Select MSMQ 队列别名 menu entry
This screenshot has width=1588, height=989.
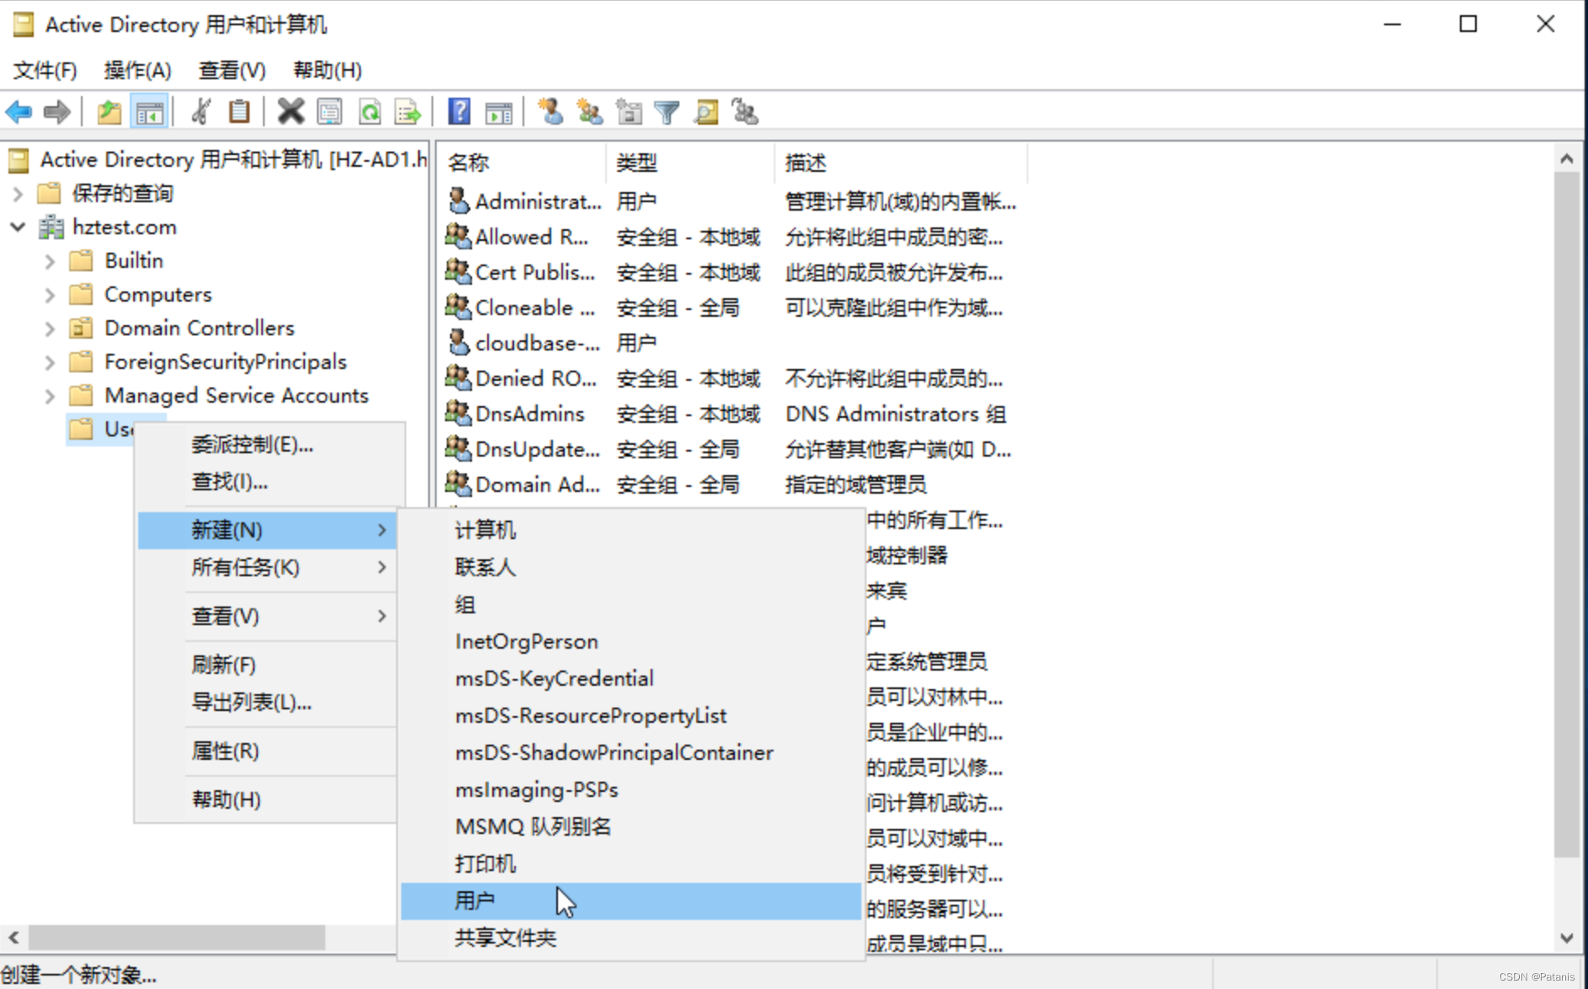point(630,826)
